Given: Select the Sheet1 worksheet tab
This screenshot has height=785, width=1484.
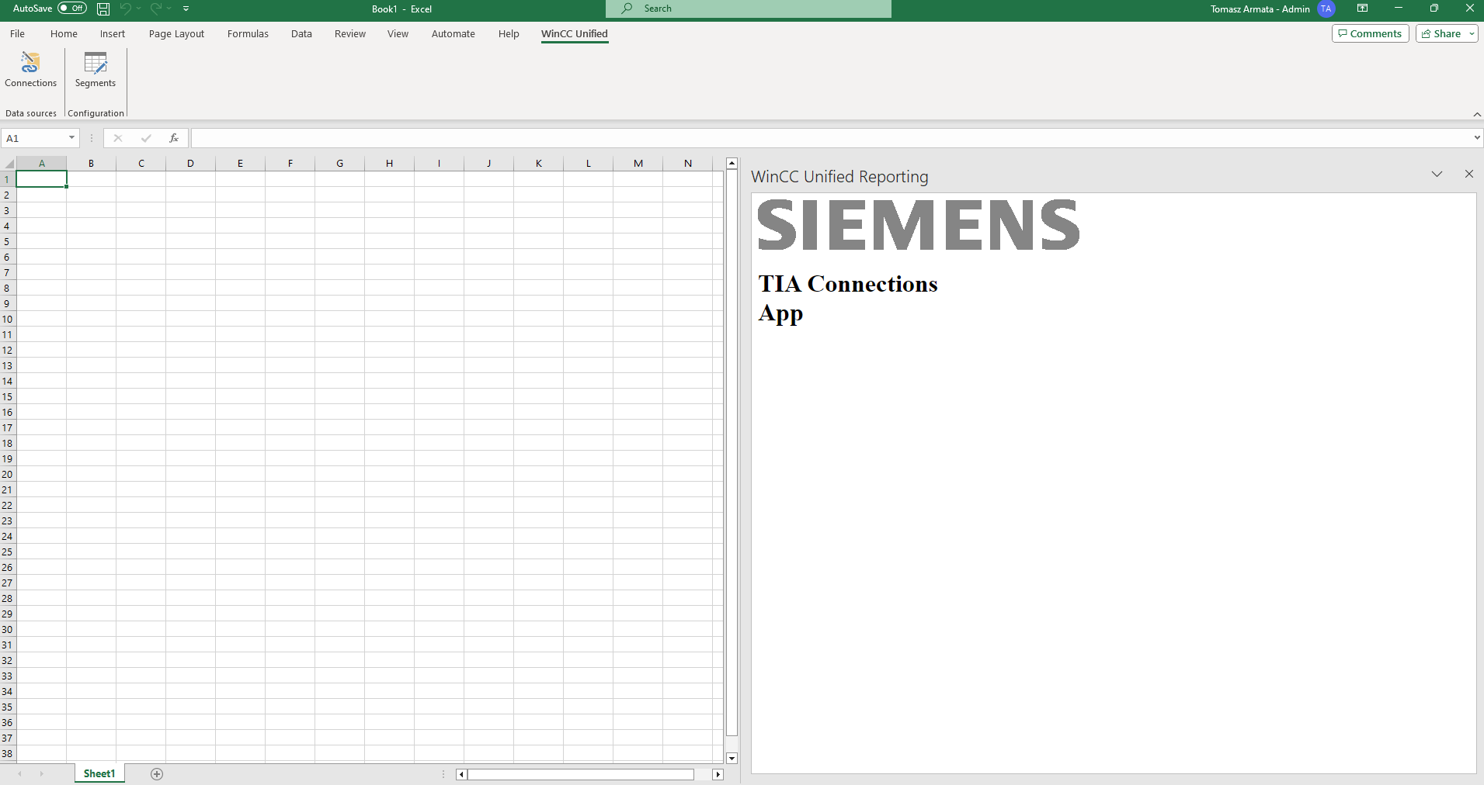Looking at the screenshot, I should pos(99,774).
